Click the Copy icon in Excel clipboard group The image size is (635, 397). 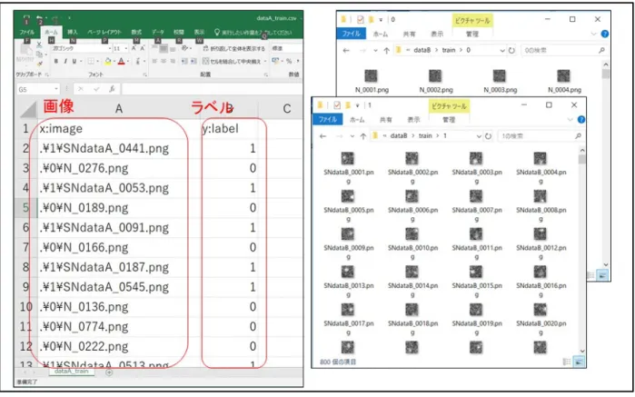pyautogui.click(x=39, y=54)
